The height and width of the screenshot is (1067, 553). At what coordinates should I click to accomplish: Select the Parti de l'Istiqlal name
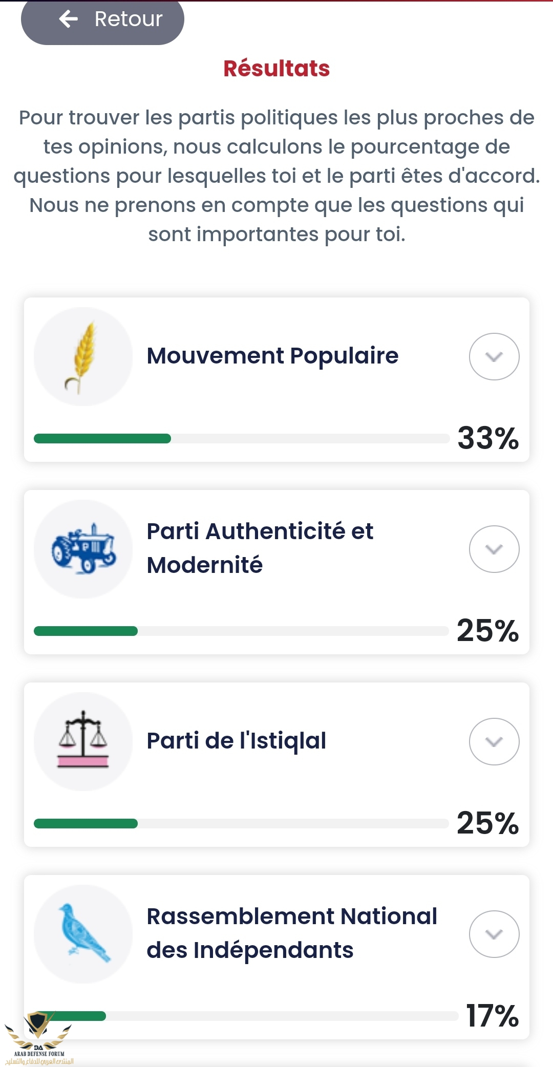[236, 741]
